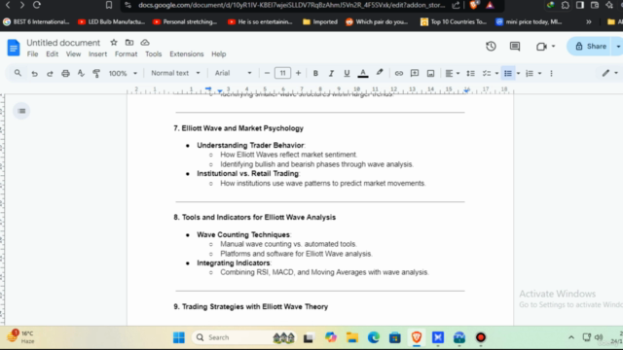623x350 pixels.
Task: Open the Normal text style dropdown
Action: click(175, 73)
